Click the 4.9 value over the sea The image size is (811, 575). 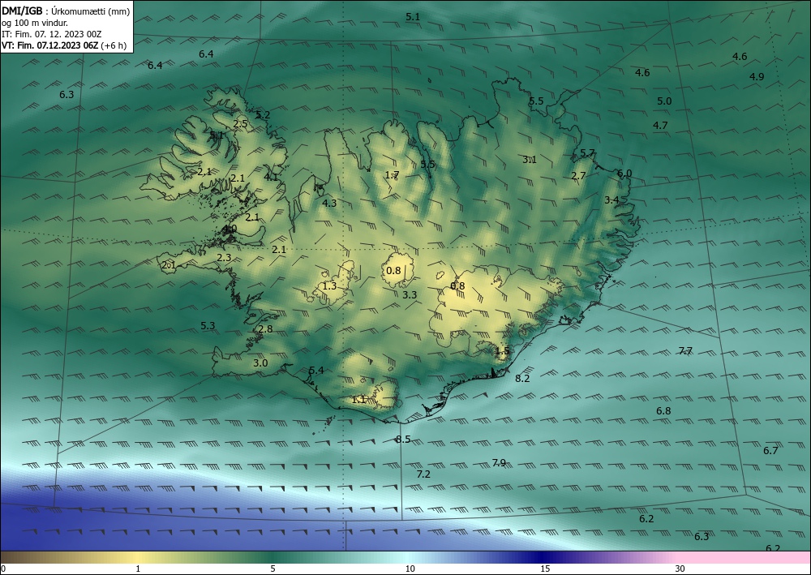point(757,76)
